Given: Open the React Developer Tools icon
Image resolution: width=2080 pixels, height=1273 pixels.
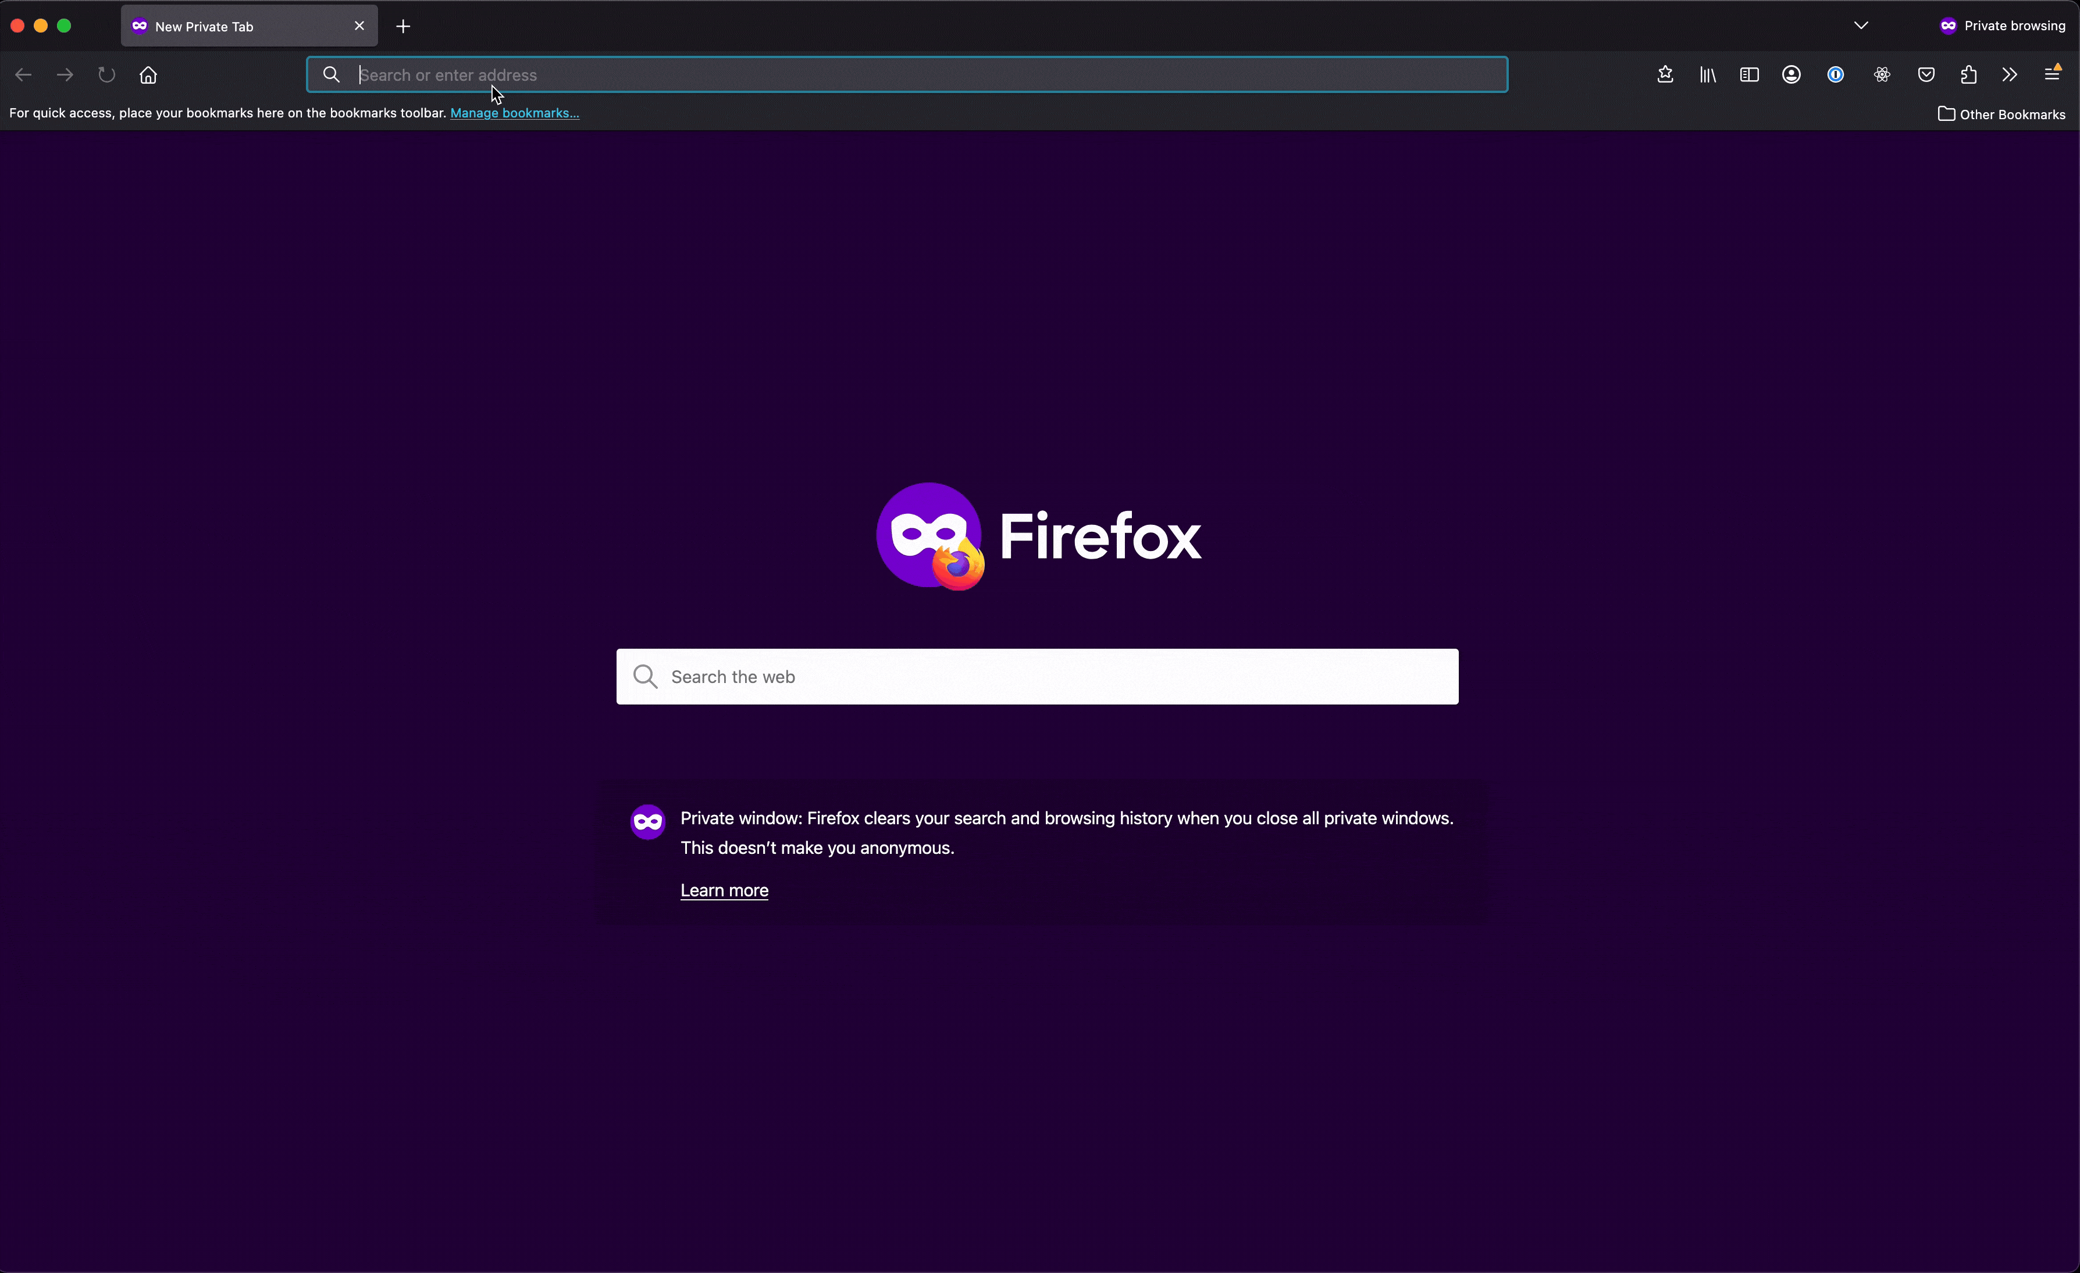Looking at the screenshot, I should coord(1882,75).
